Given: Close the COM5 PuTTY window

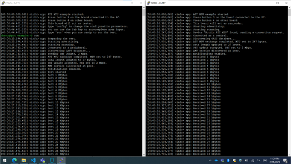Looking at the screenshot, I should 141,3.
